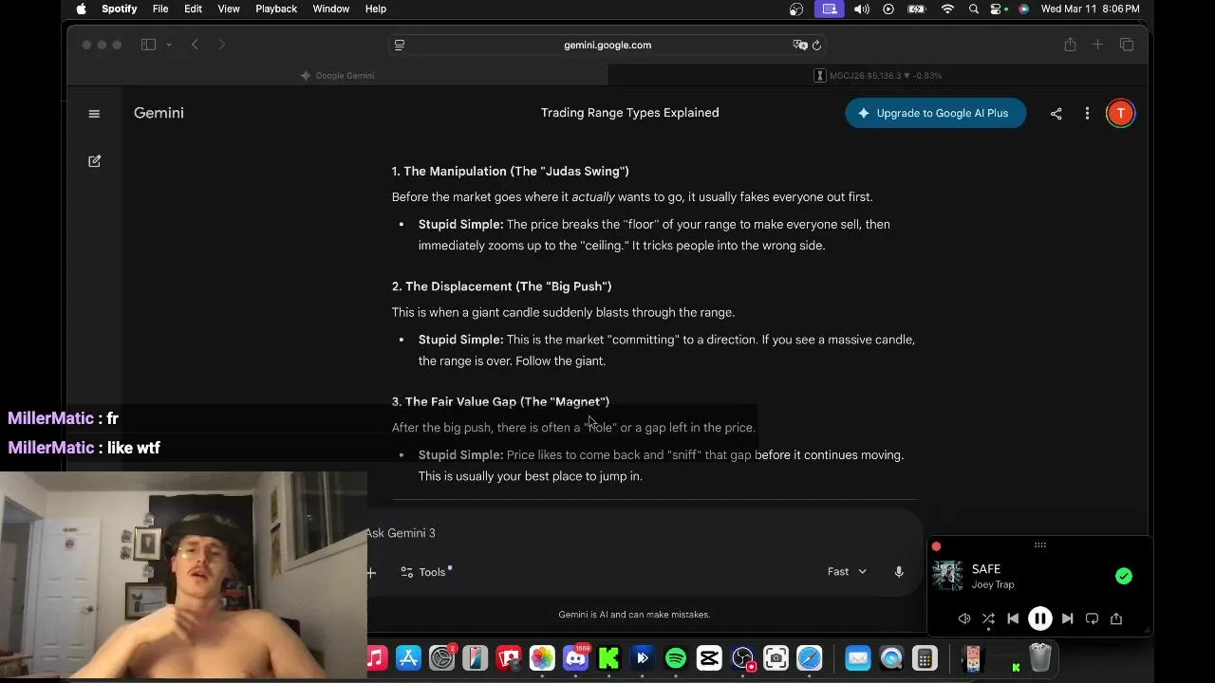Open Music in the Dock
1215x683 pixels.
click(x=376, y=658)
